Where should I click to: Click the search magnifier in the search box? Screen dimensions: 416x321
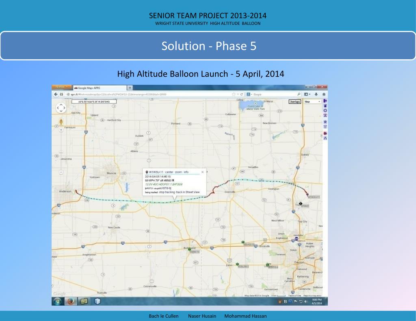point(299,95)
